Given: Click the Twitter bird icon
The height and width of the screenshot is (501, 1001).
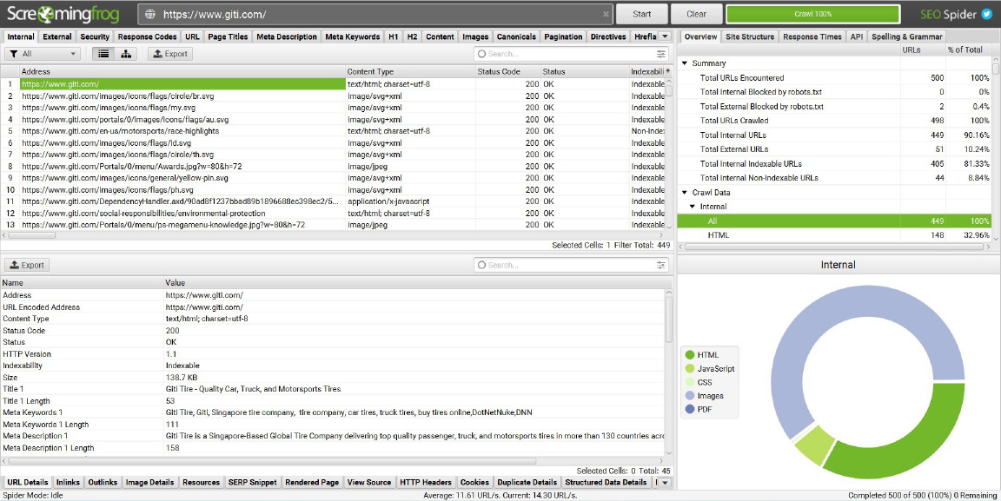Looking at the screenshot, I should point(986,14).
